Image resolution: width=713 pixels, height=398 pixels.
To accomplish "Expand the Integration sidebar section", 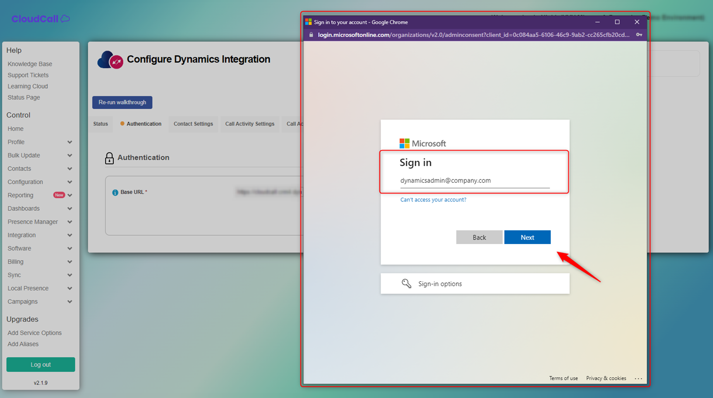I will coord(70,235).
